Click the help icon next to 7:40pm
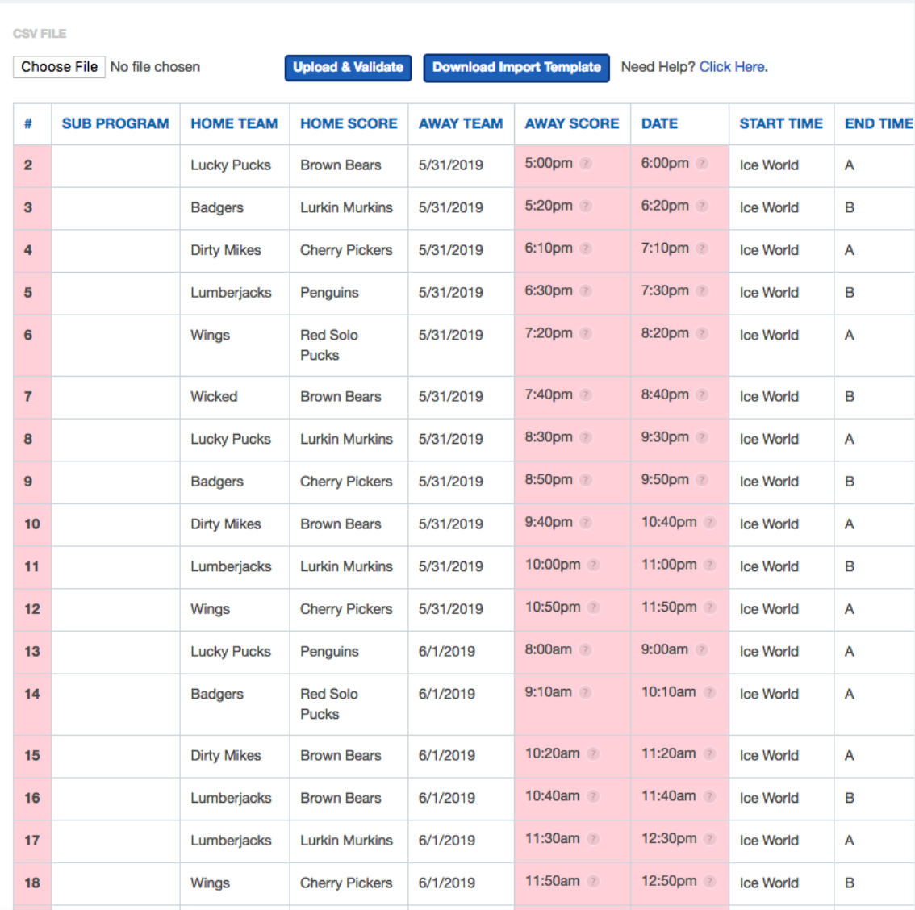 pos(585,395)
